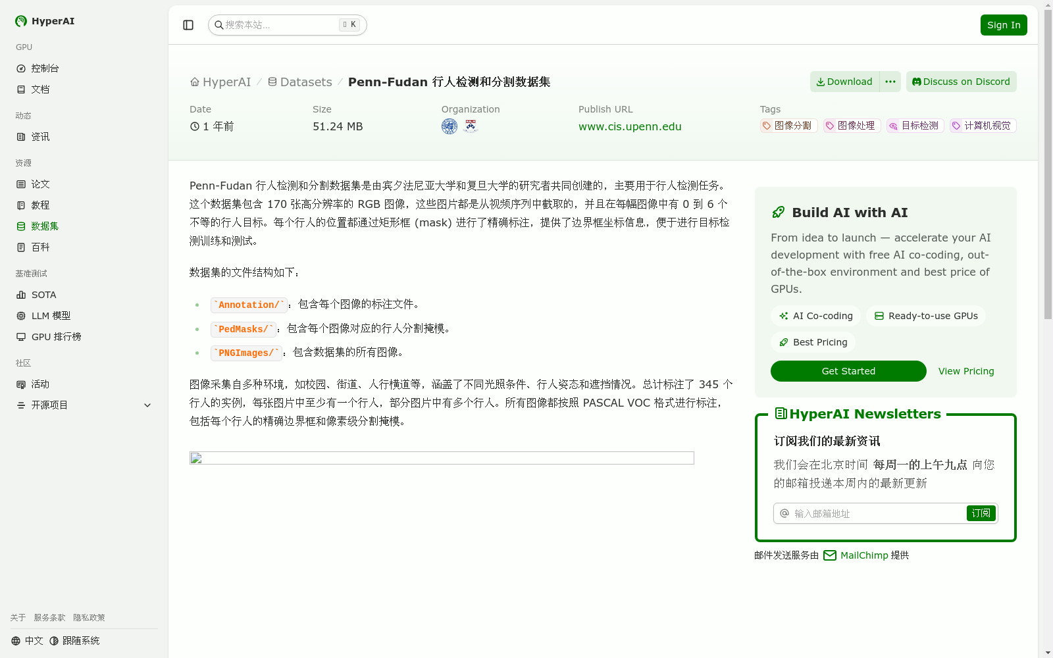Open the more options ellipsis menu
This screenshot has width=1053, height=658.
890,82
